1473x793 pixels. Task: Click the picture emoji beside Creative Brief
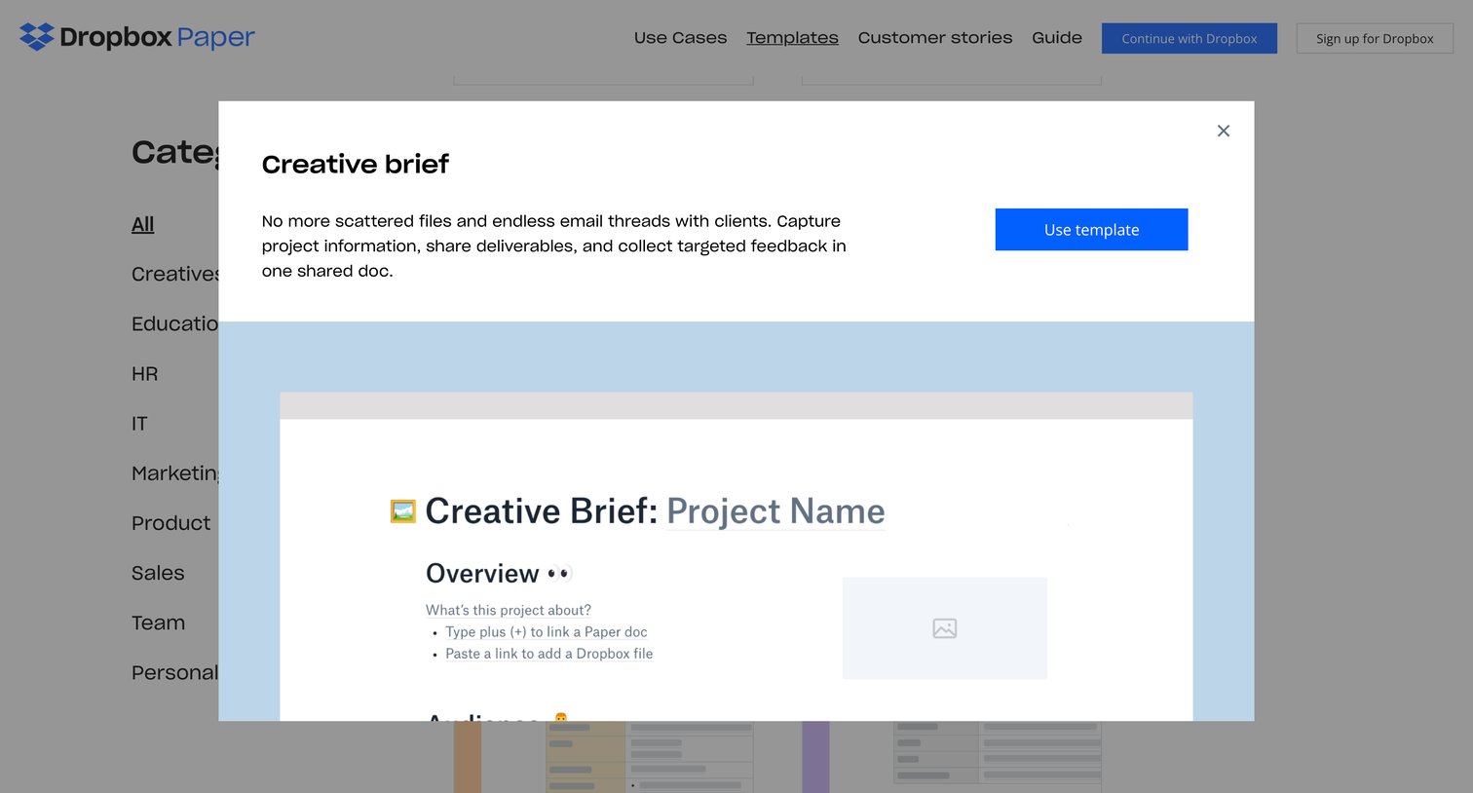pyautogui.click(x=403, y=511)
